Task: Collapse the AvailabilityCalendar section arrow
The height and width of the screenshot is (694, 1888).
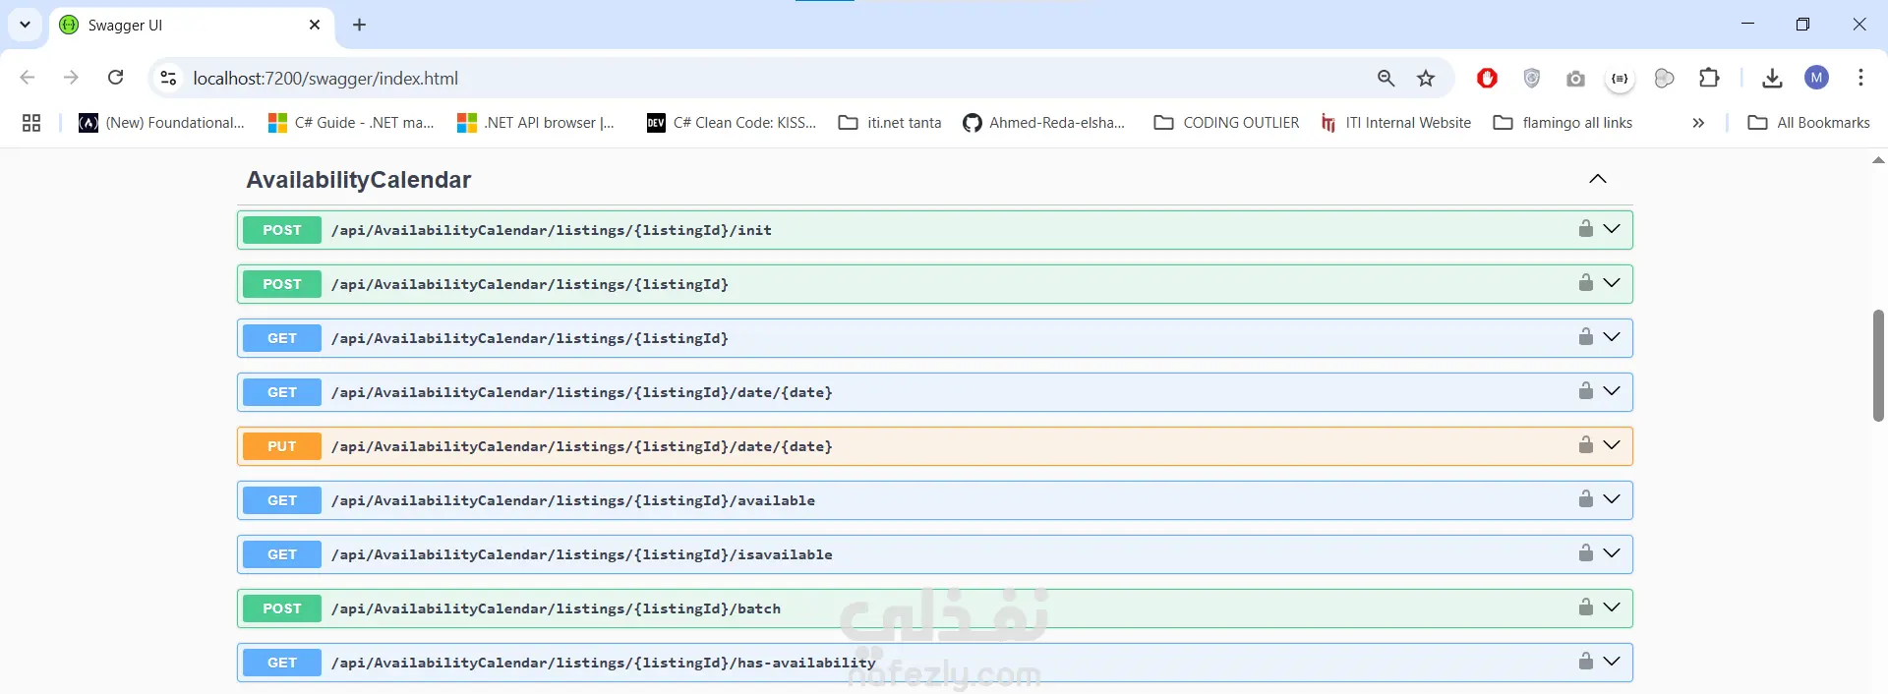Action: click(x=1598, y=179)
